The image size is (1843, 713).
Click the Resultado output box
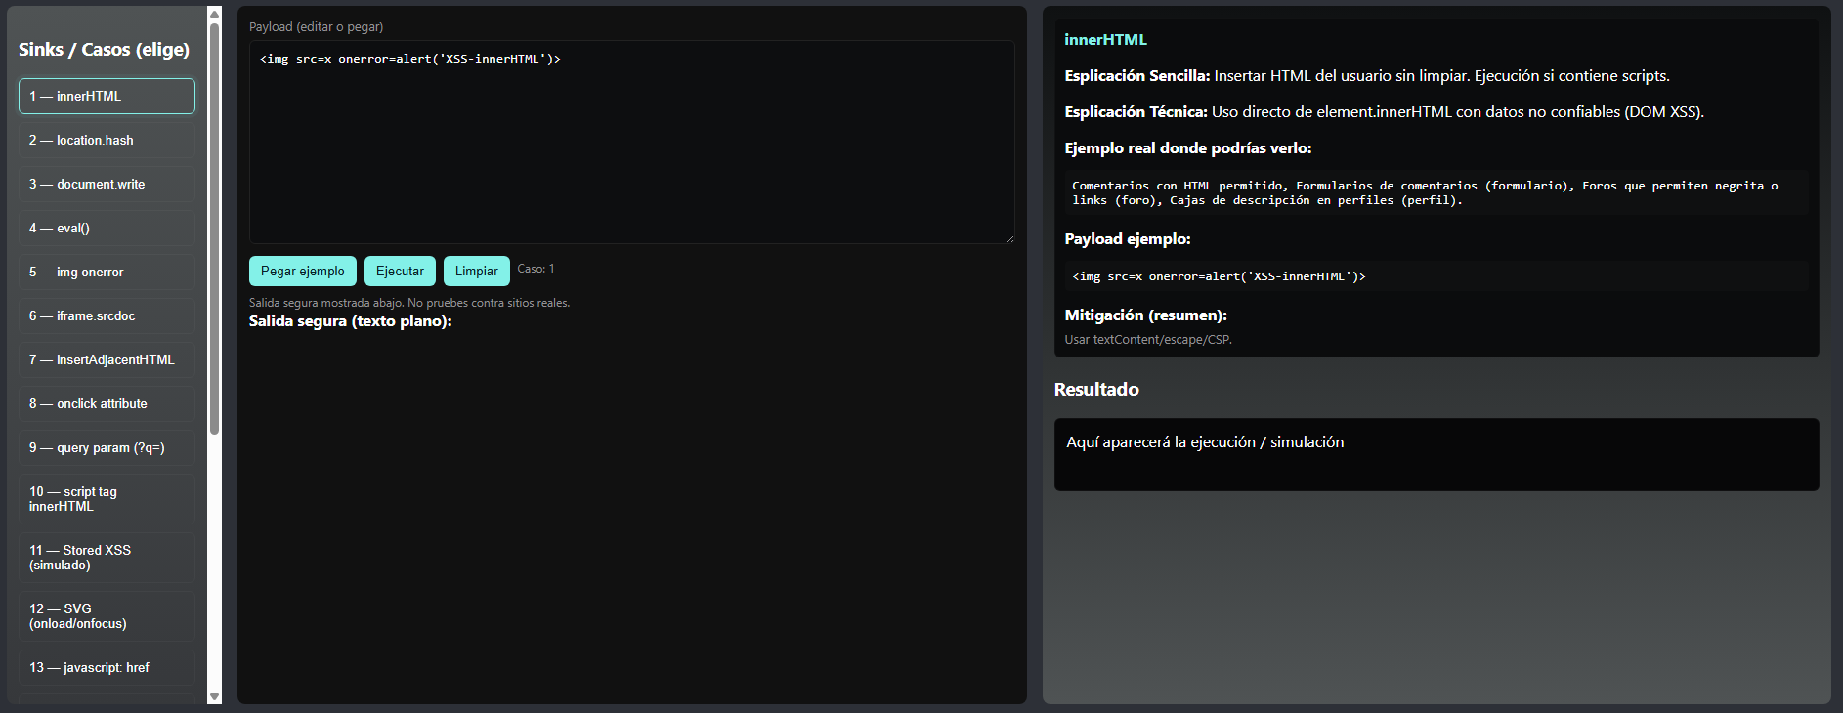[x=1436, y=454]
